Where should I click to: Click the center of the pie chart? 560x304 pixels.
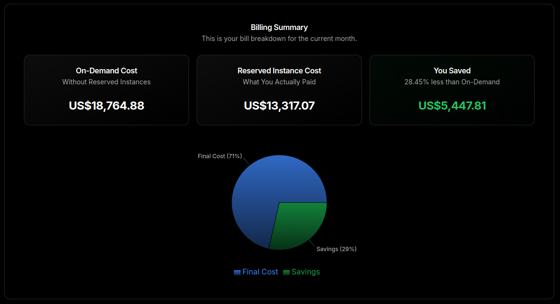279,202
